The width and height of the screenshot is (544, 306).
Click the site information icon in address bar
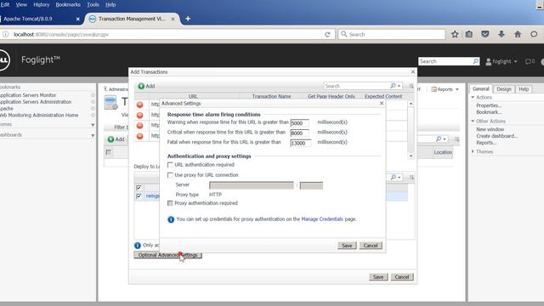pos(6,34)
